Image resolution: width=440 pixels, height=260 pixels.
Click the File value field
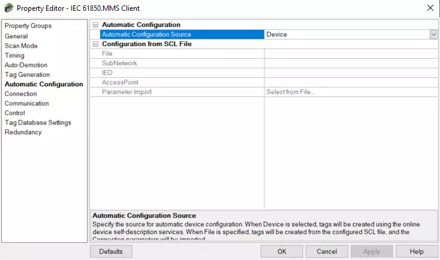tap(351, 53)
